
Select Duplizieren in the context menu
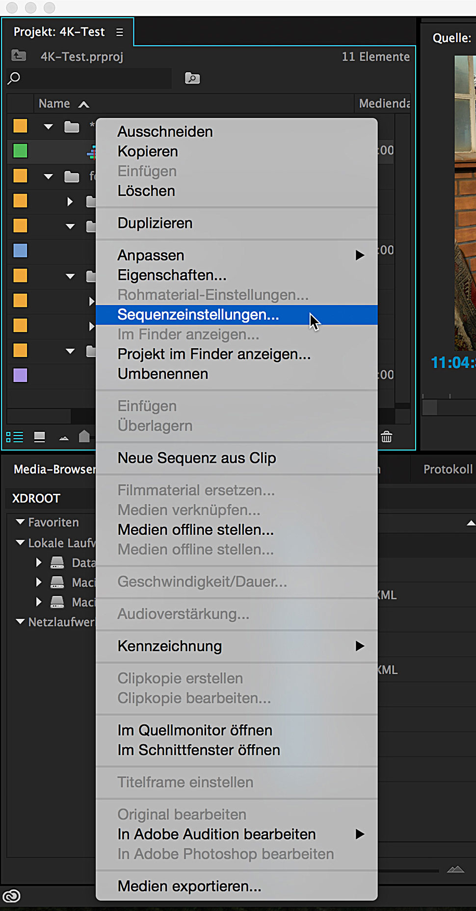point(155,223)
